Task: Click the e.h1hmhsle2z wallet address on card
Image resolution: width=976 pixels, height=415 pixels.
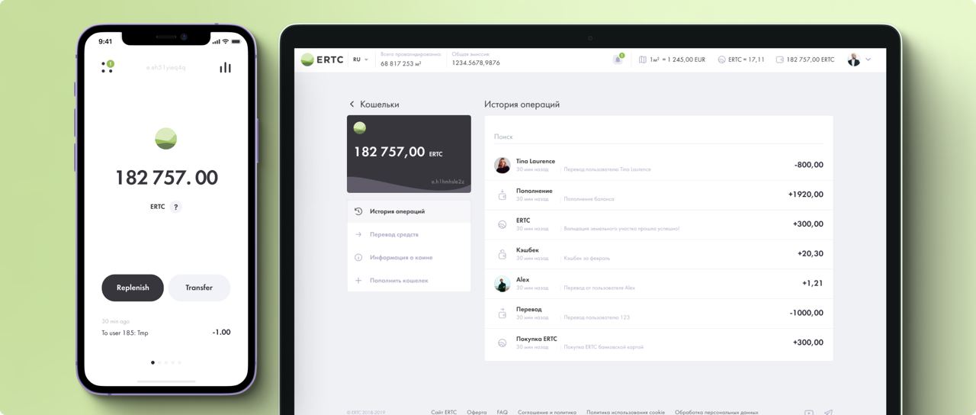Action: (x=448, y=182)
